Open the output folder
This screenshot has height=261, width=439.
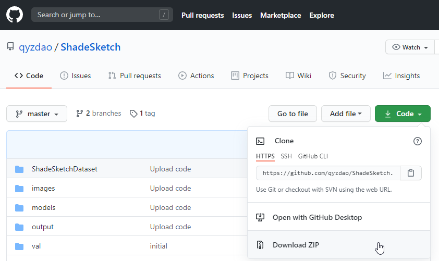tap(43, 227)
